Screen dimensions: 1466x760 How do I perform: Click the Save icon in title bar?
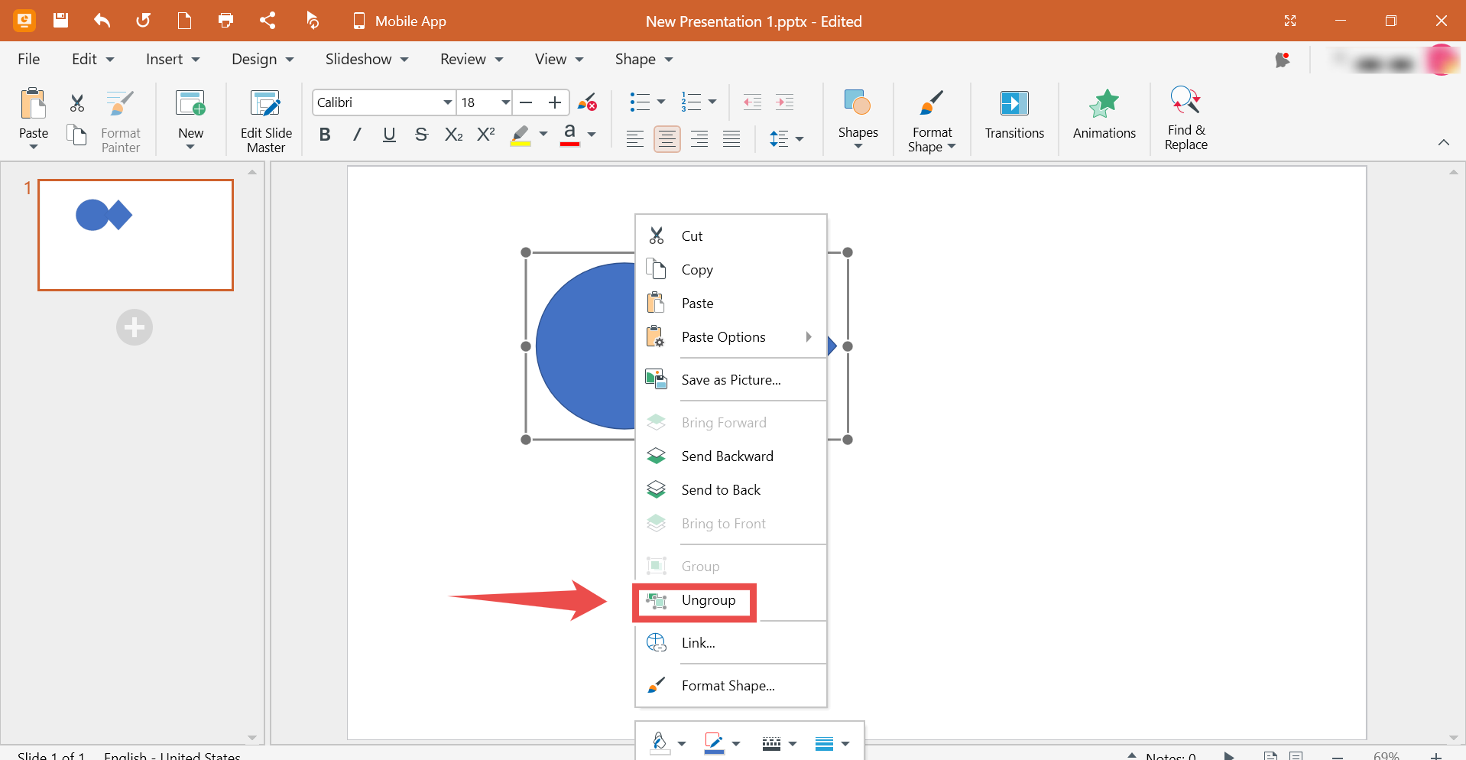tap(61, 21)
